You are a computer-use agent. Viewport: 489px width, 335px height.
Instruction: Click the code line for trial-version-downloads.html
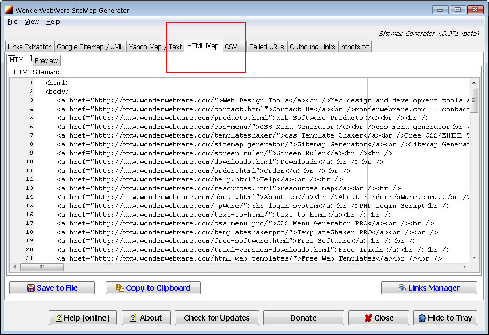254,250
